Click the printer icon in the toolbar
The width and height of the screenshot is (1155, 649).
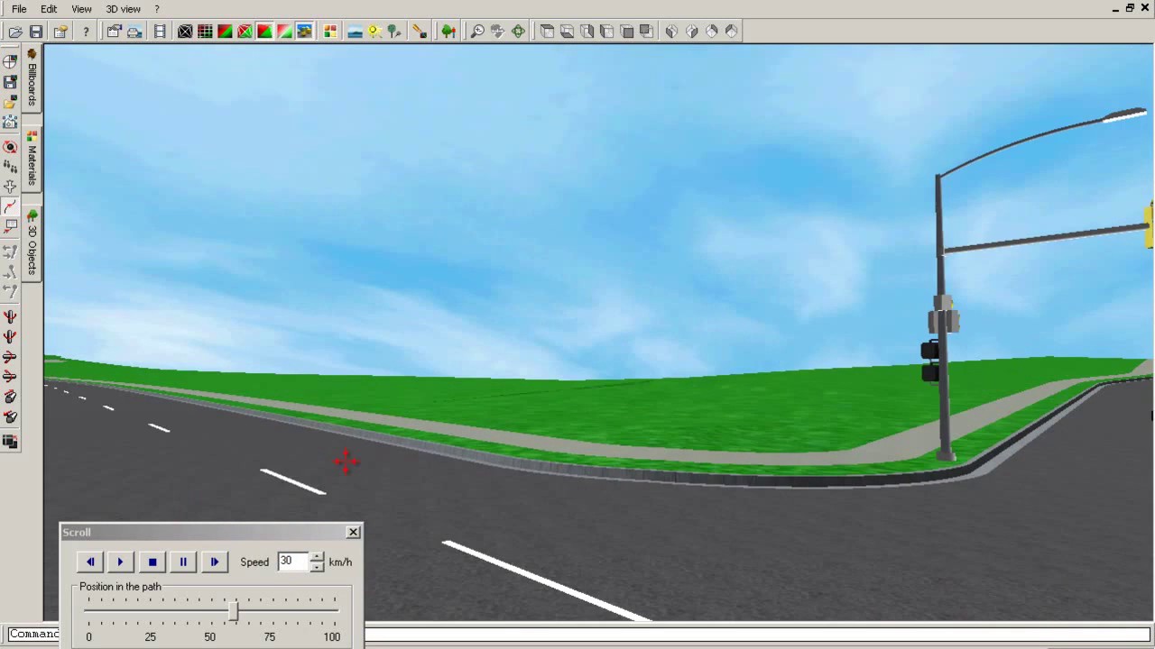[134, 32]
